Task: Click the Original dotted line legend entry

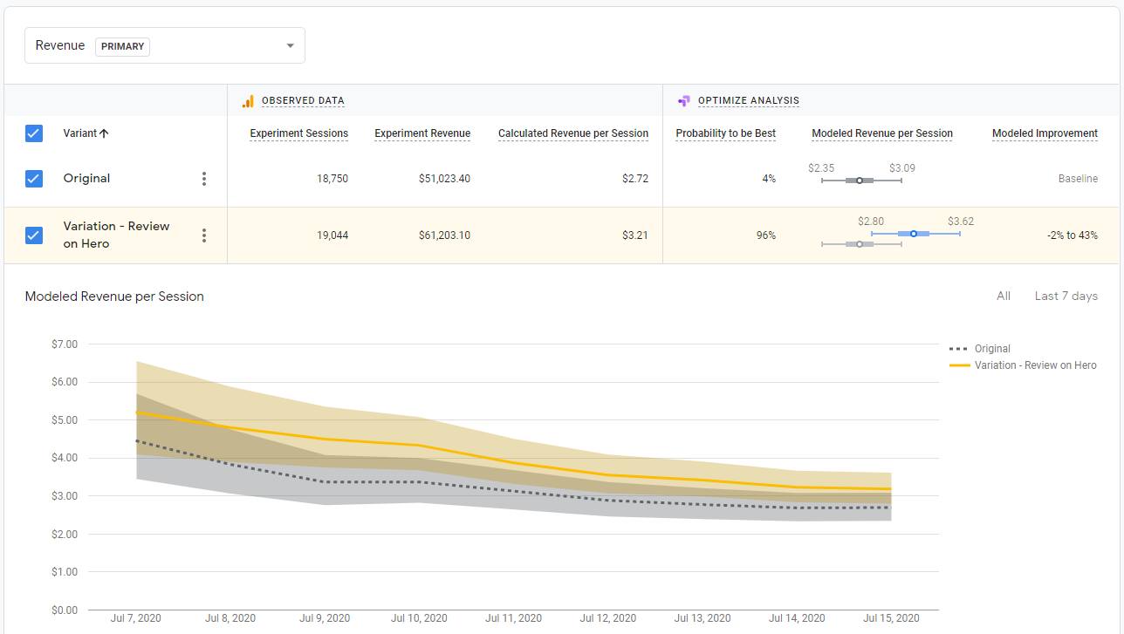Action: pyautogui.click(x=991, y=349)
